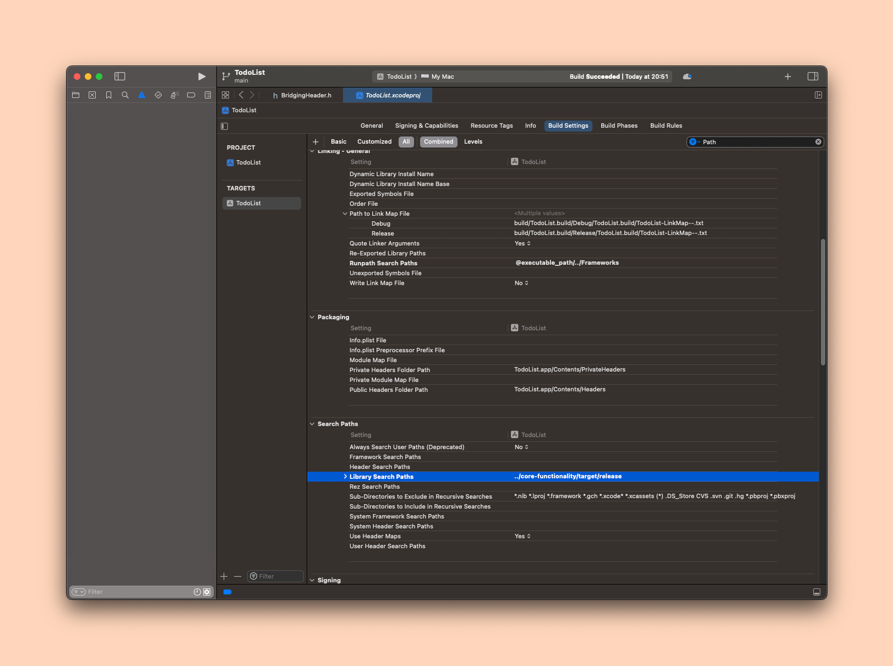
Task: Open the Issue navigator warning icon
Action: click(x=141, y=95)
